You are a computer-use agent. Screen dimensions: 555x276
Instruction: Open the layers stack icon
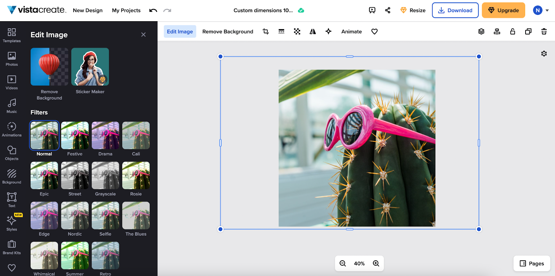481,32
